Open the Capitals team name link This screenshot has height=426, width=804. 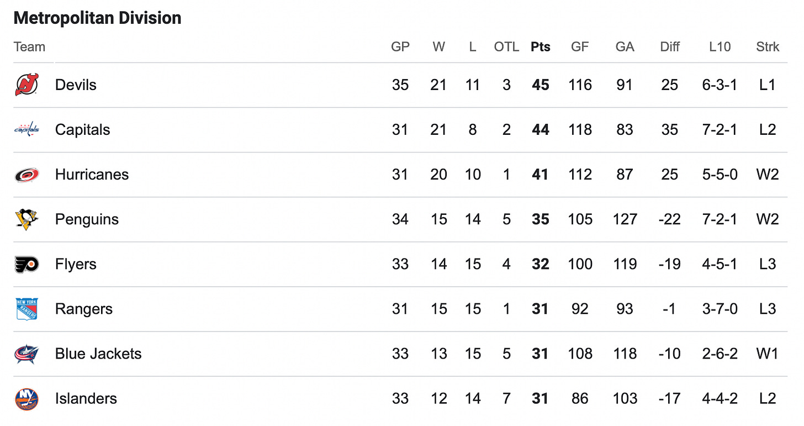pyautogui.click(x=82, y=130)
